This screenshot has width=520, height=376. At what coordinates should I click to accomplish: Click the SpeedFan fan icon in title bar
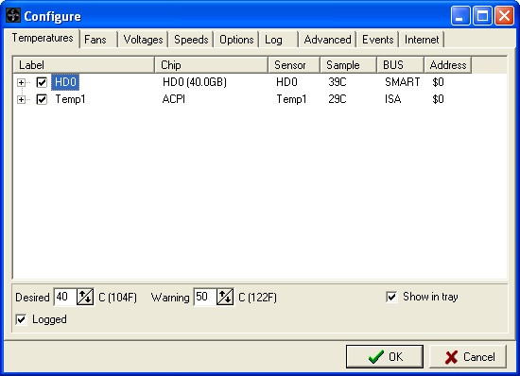(13, 15)
